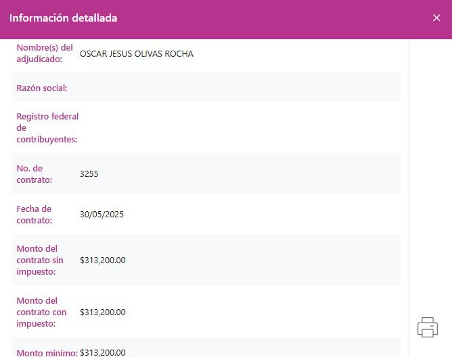Image resolution: width=452 pixels, height=357 pixels.
Task: Select the Monto mínimo amount value
Action: [102, 352]
